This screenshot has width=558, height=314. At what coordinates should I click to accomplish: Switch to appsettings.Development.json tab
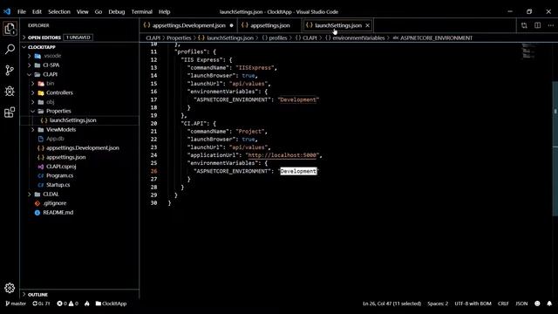188,25
